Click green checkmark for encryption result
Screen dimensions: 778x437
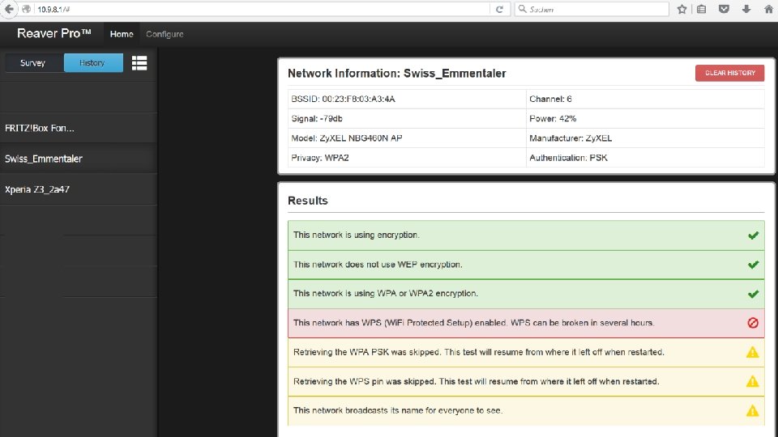[753, 235]
